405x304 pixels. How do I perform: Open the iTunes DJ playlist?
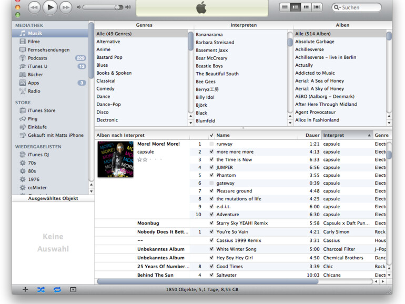(x=50, y=155)
